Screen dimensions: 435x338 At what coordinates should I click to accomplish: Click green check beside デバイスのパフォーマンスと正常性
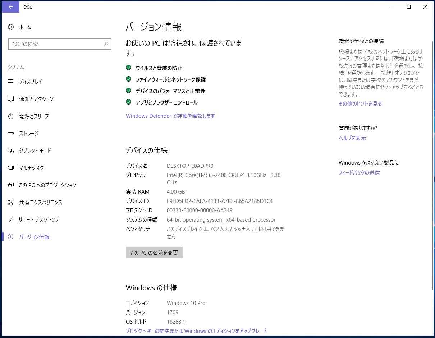[x=128, y=91]
